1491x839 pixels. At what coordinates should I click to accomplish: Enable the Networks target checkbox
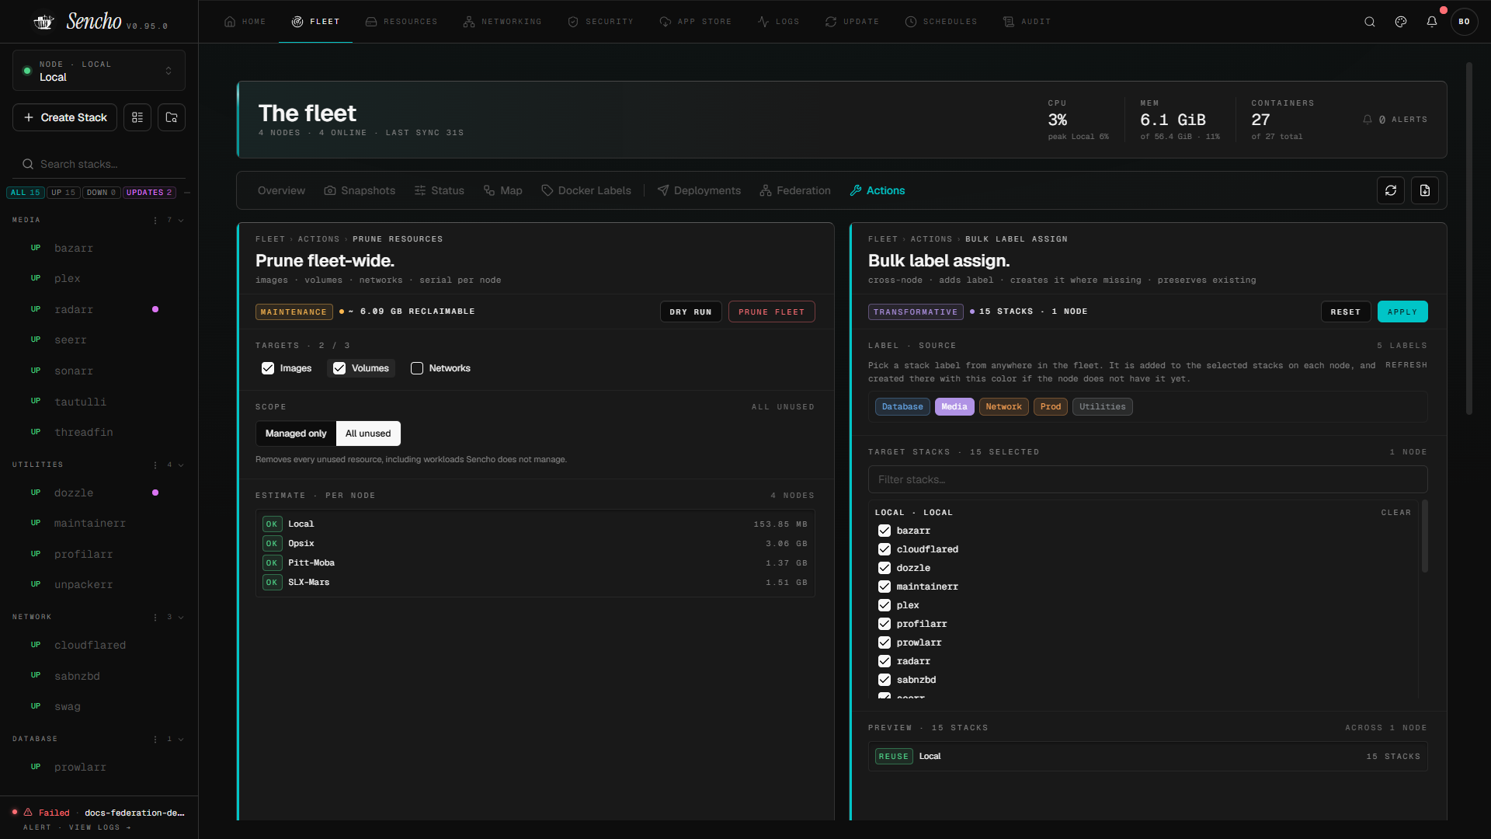[417, 368]
